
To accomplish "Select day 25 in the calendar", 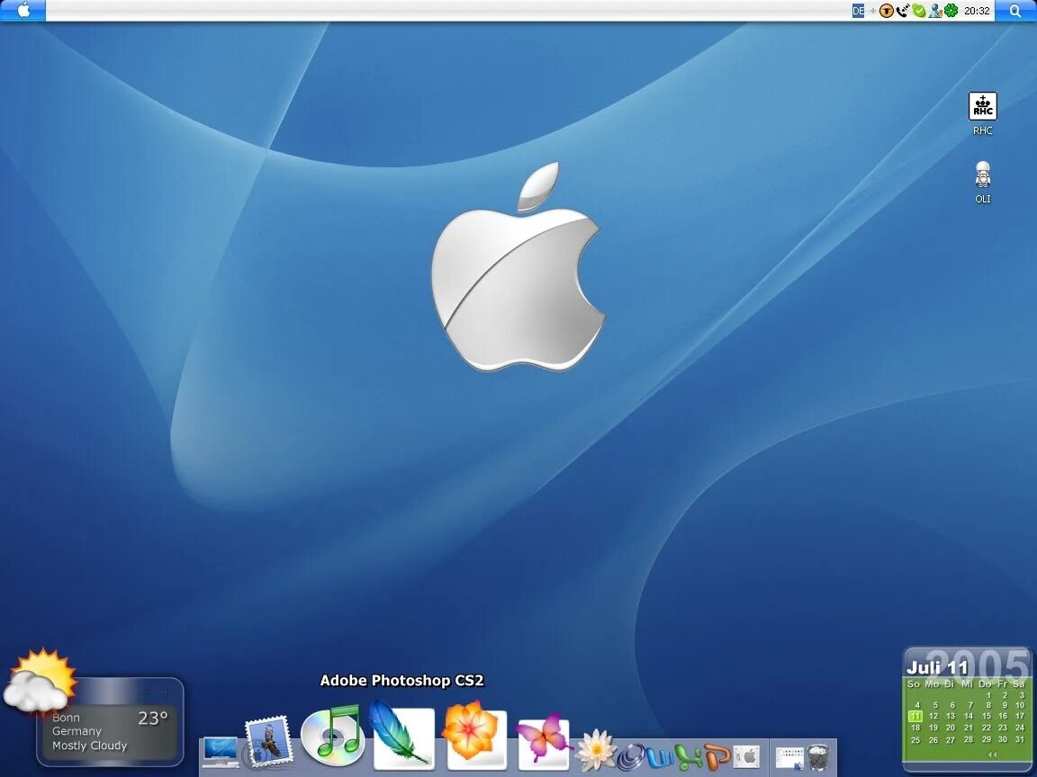I will point(915,740).
